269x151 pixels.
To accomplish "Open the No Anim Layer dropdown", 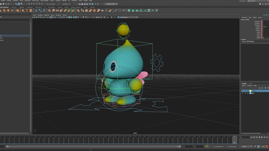I will pos(232,146).
